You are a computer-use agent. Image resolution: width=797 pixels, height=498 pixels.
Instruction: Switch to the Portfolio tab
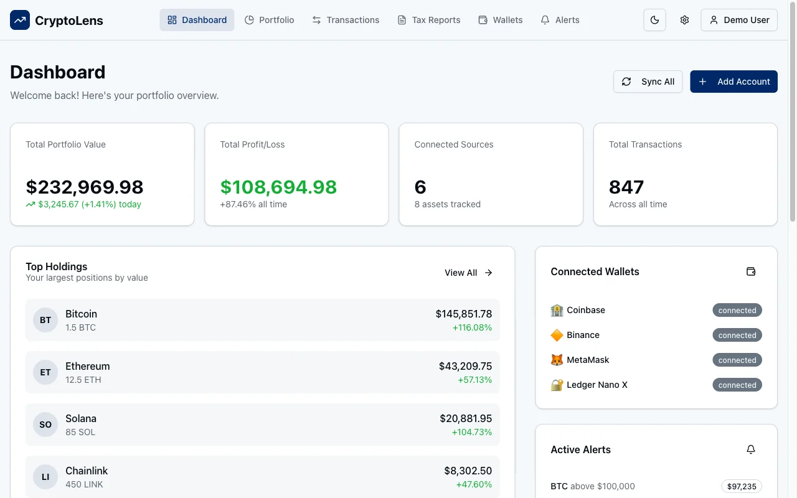[x=270, y=19]
